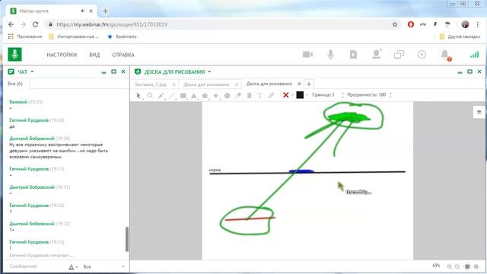Screen dimensions: 487x274
Task: Select the star shape tool
Action: point(216,95)
